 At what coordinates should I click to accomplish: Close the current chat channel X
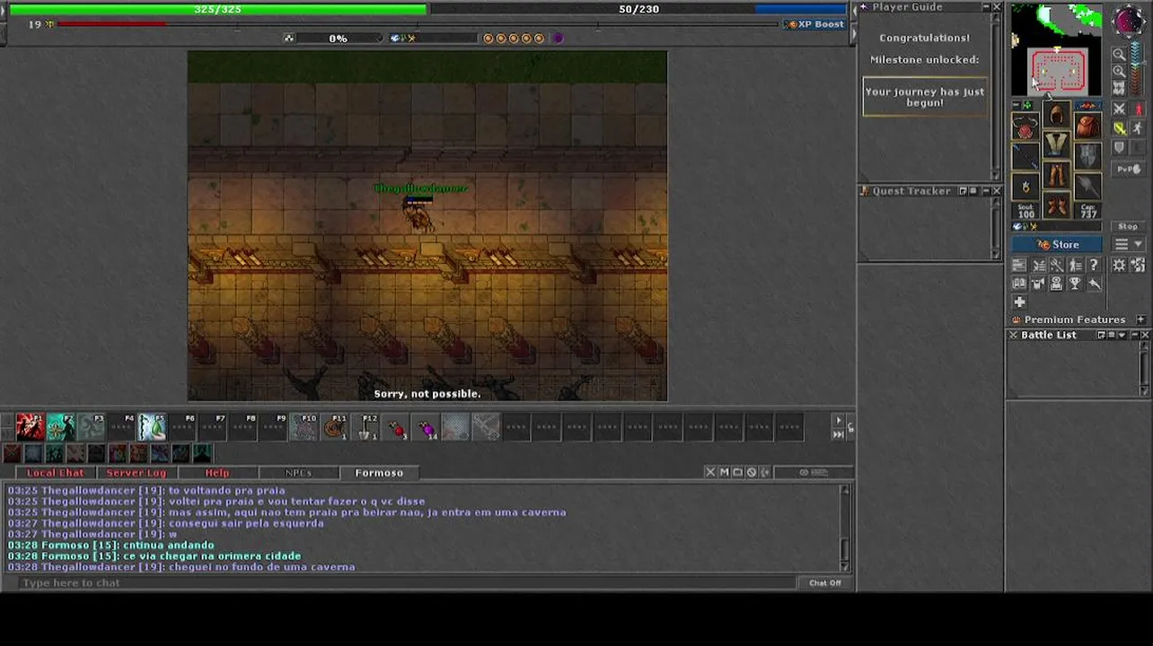pyautogui.click(x=710, y=473)
